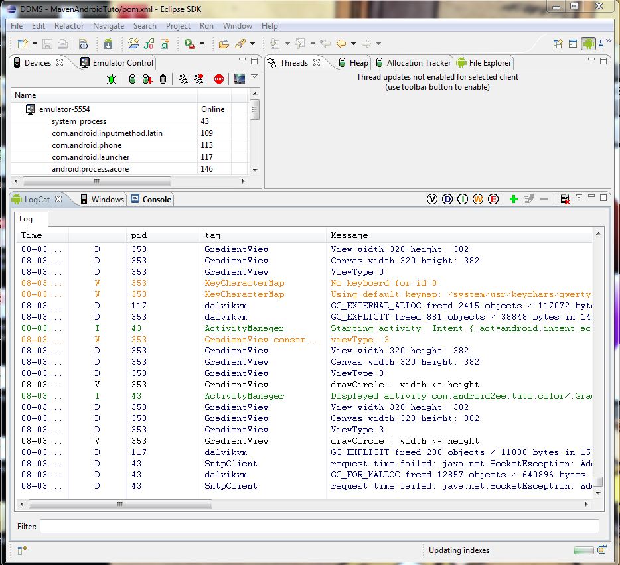
Task: Click the LogCat Filter text field
Action: (x=319, y=526)
